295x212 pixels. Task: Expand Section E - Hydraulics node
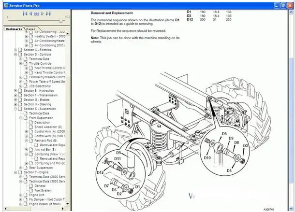click(15, 91)
